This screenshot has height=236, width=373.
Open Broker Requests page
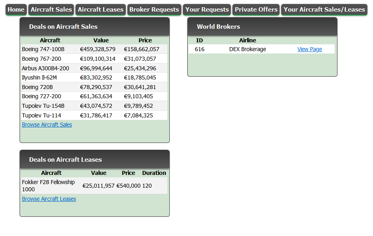[x=154, y=10]
